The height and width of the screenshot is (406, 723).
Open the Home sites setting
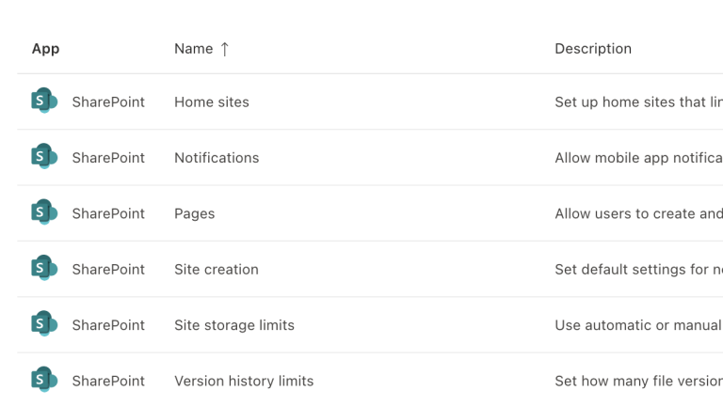pyautogui.click(x=212, y=101)
